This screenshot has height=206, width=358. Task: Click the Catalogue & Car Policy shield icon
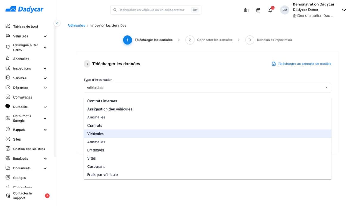pyautogui.click(x=8, y=47)
